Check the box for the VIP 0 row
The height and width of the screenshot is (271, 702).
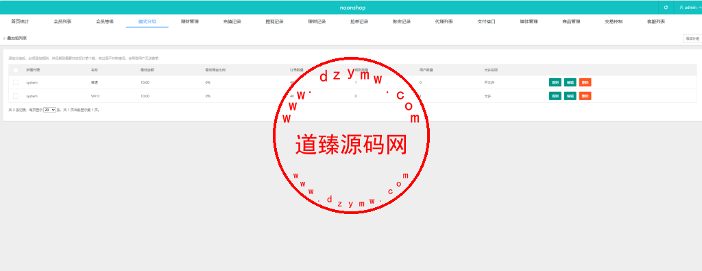[16, 96]
